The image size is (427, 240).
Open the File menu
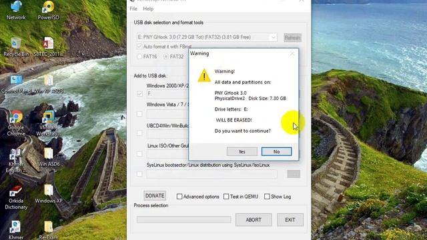coord(133,9)
